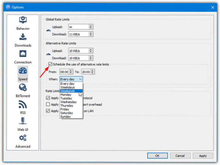Screen dimensions: 220x165
Task: Select the Speed gauge icon
Action: tap(23, 71)
